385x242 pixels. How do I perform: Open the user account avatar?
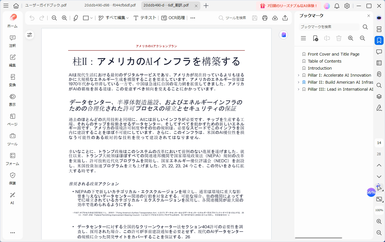[327, 6]
